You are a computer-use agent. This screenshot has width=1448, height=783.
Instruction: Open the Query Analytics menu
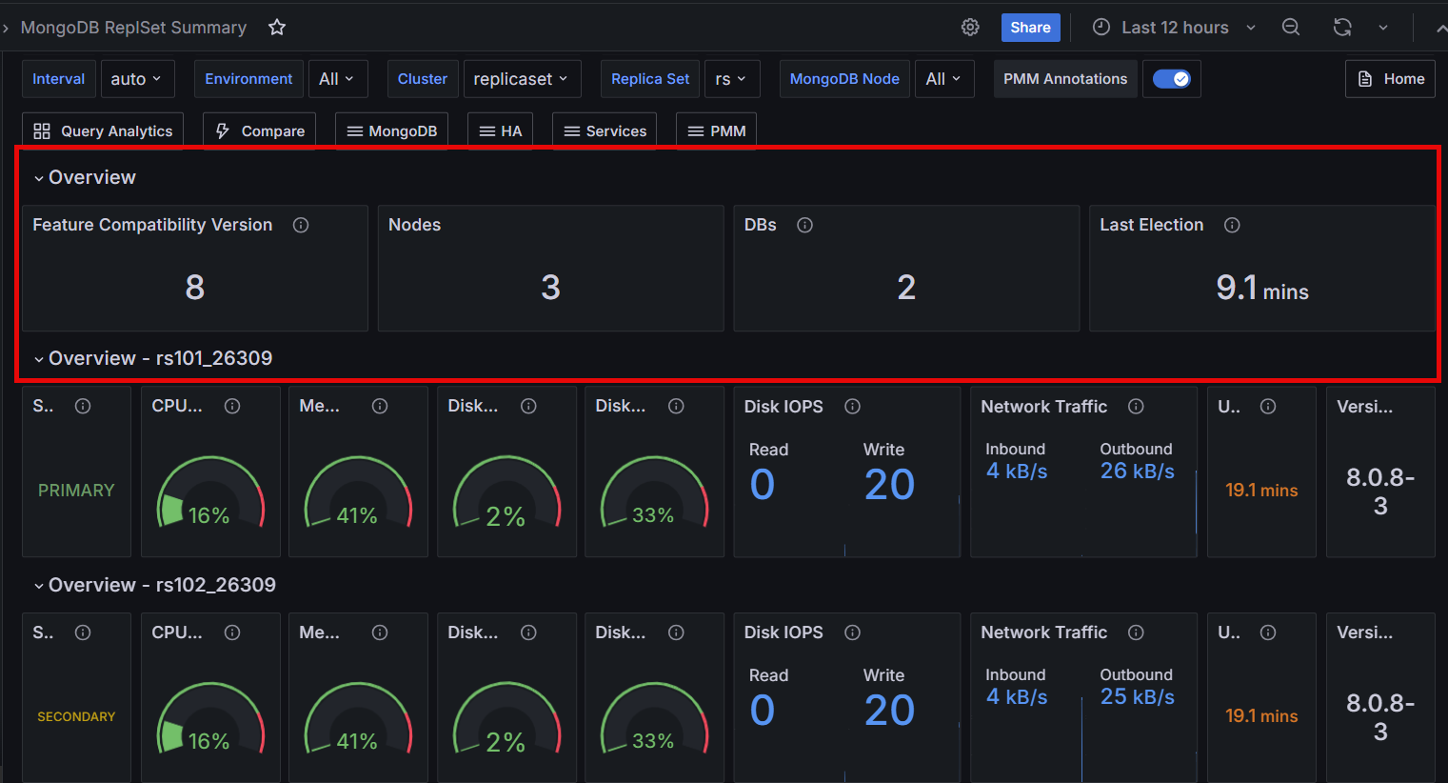pyautogui.click(x=103, y=131)
